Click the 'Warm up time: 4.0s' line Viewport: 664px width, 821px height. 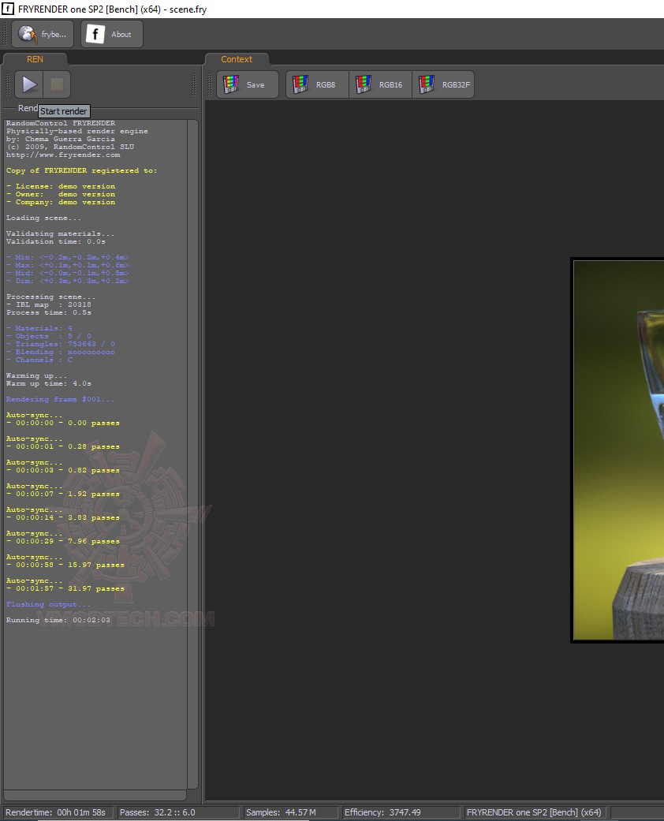pos(49,383)
